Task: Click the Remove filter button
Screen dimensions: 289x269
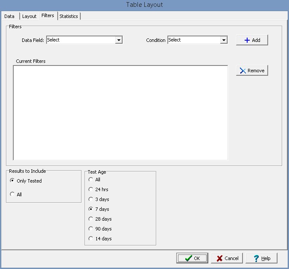Action: coord(252,71)
